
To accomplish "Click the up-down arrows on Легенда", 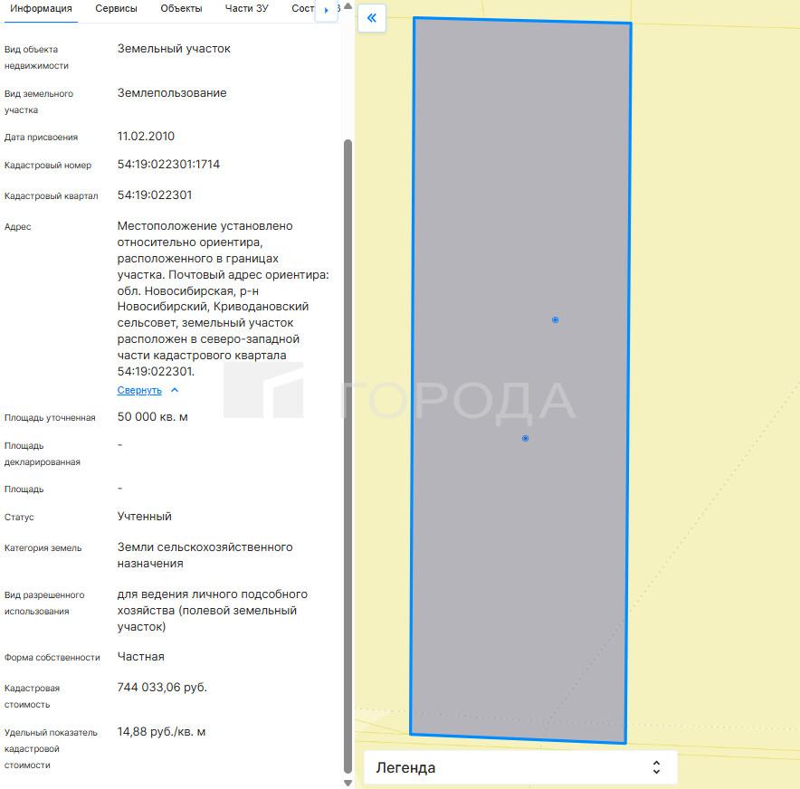I will coord(656,767).
